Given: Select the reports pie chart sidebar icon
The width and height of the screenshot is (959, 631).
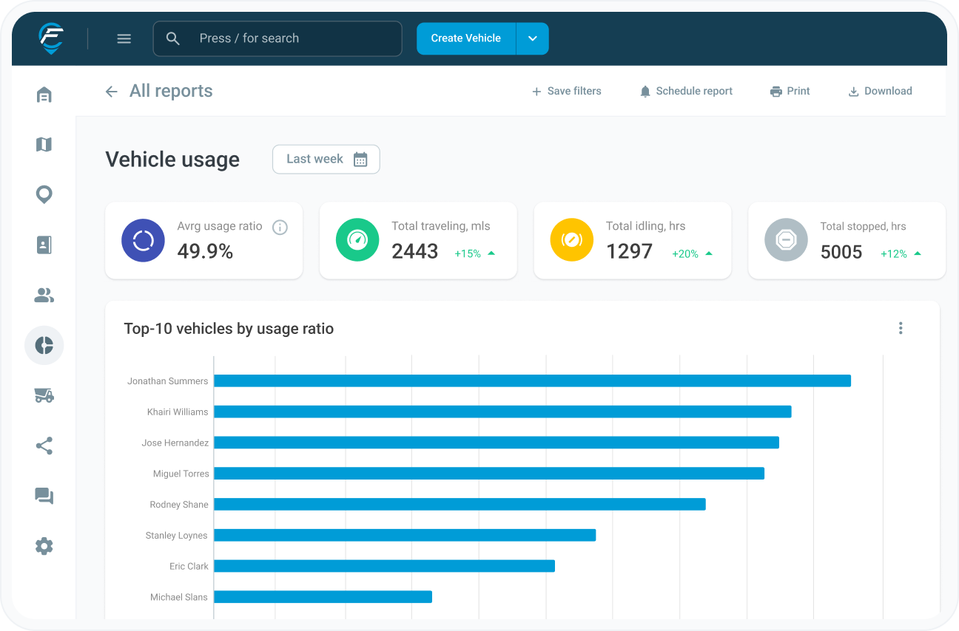Looking at the screenshot, I should point(44,345).
